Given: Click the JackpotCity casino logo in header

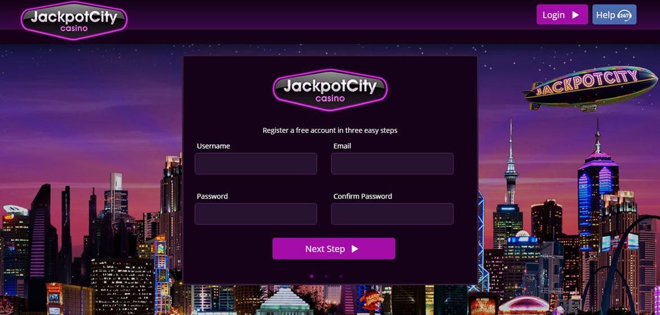Looking at the screenshot, I should [x=74, y=20].
